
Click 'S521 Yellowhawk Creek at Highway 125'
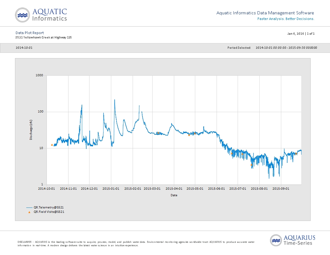[x=43, y=37]
